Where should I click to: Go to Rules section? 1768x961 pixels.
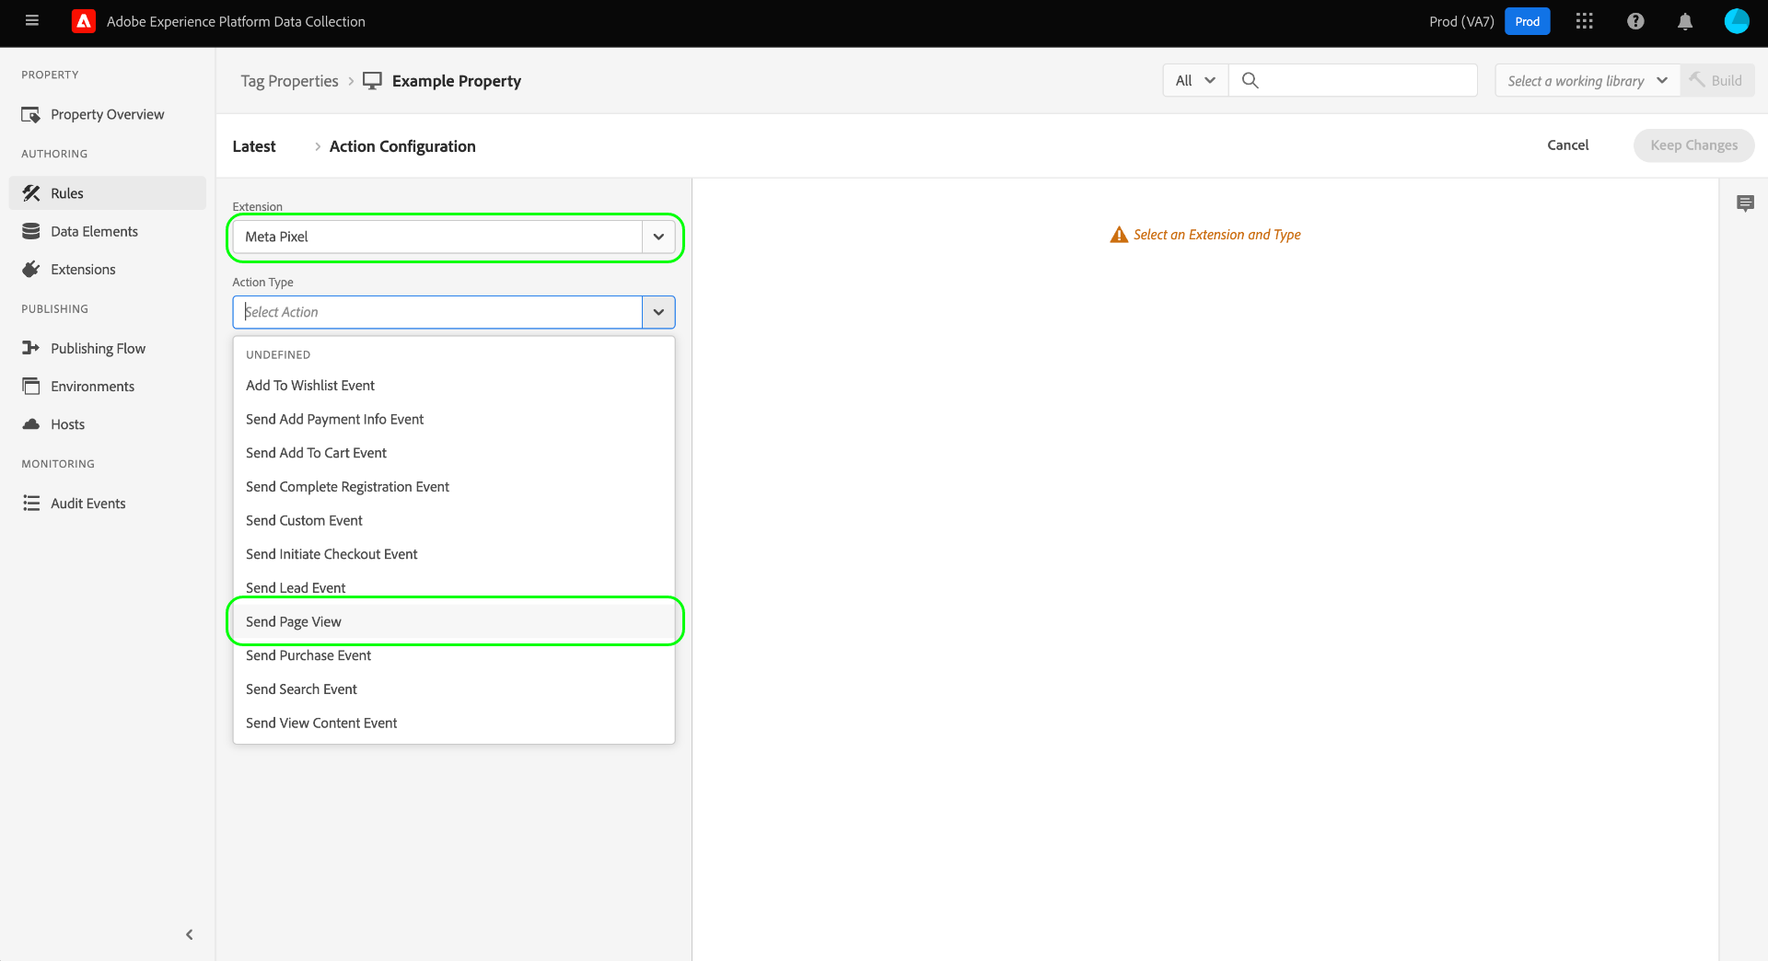[108, 193]
